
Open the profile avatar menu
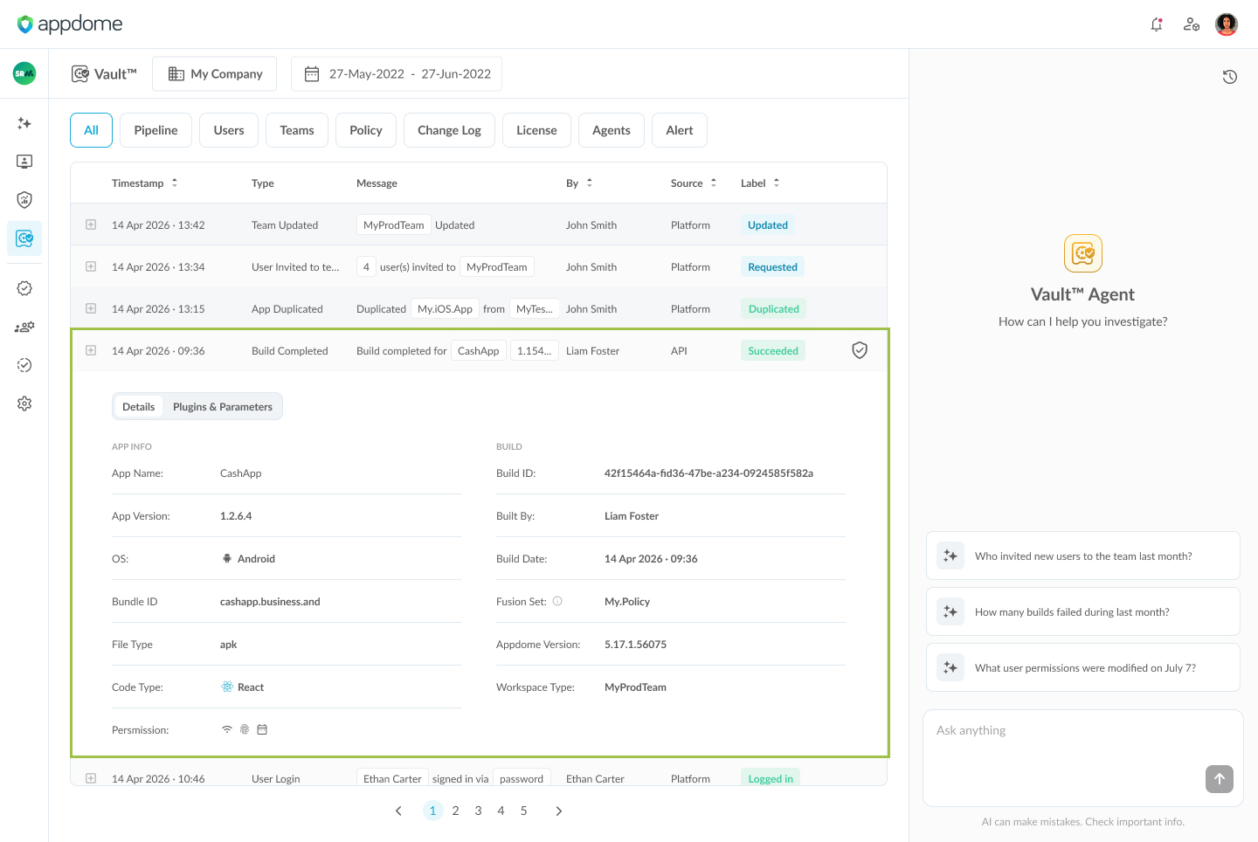1227,24
